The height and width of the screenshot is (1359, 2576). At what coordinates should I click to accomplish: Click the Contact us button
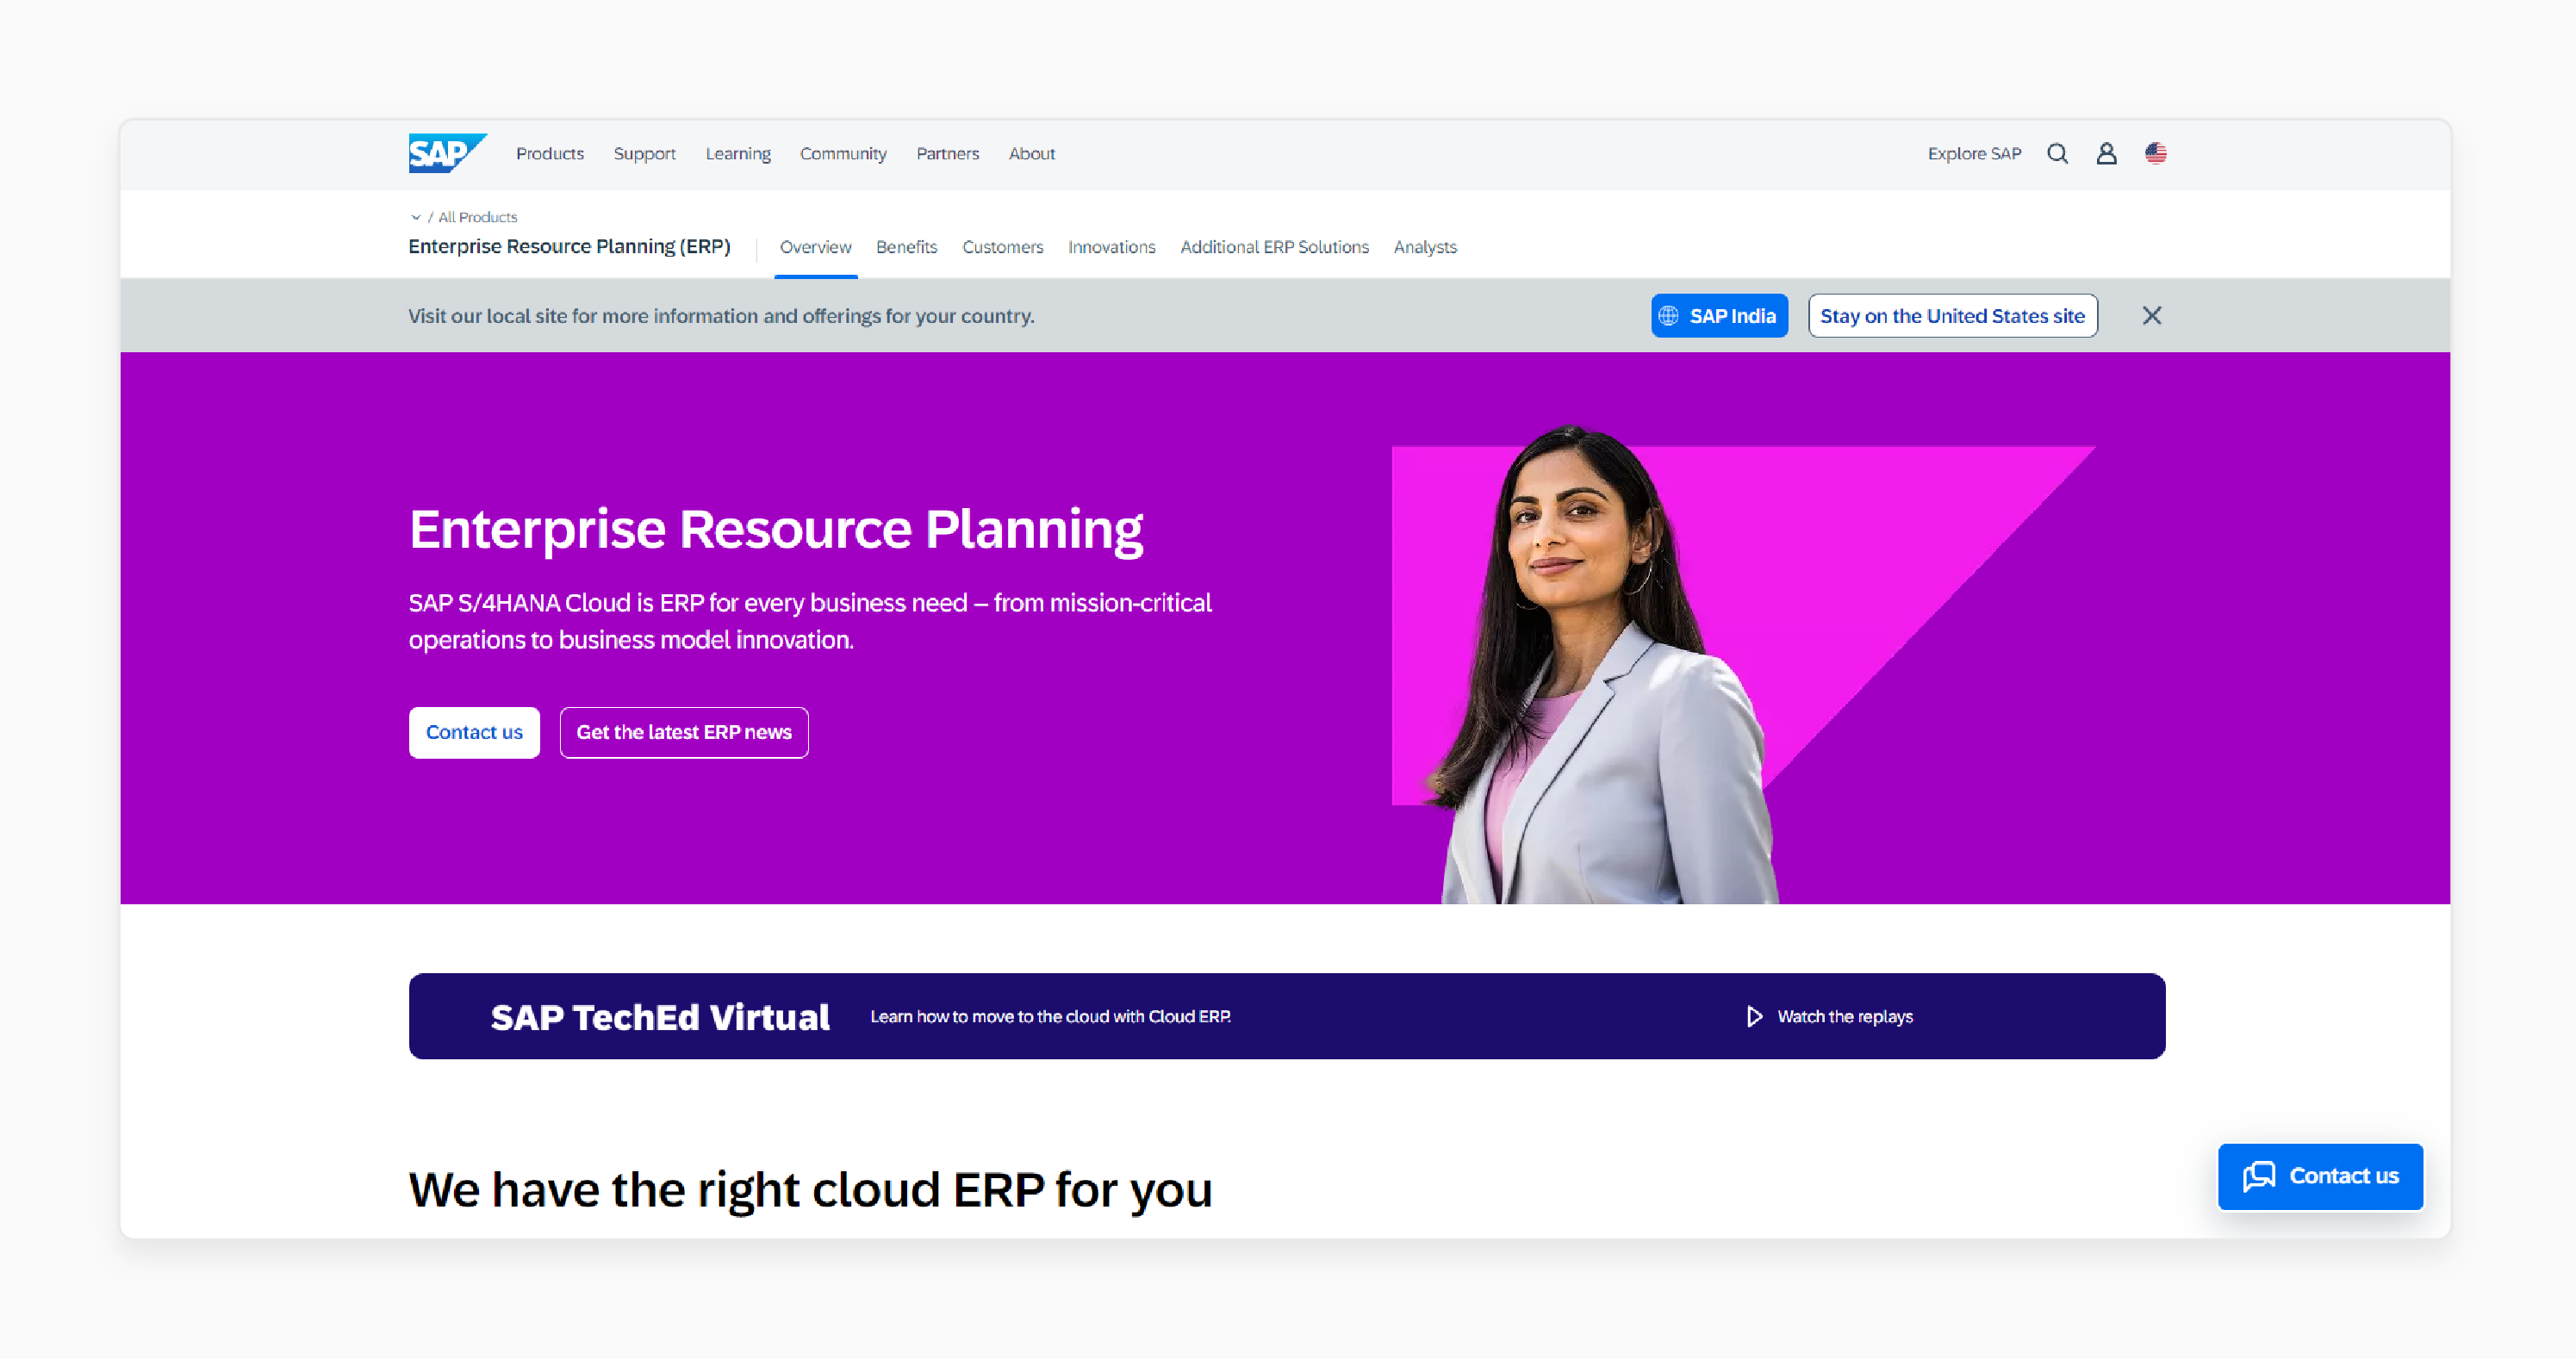point(476,732)
